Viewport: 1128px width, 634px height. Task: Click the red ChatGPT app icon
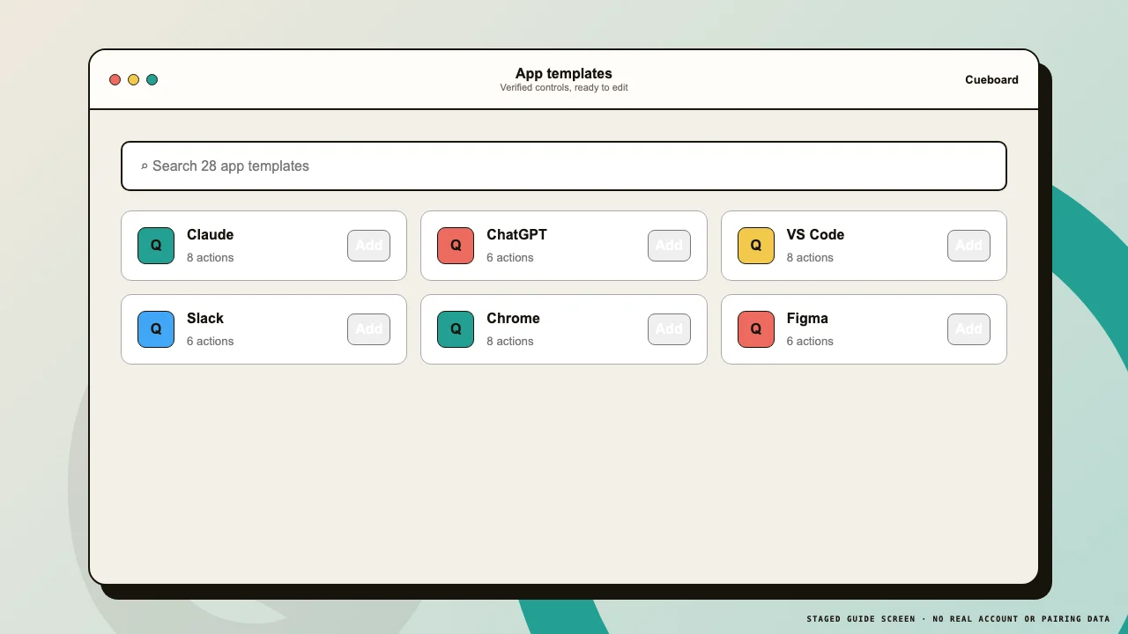coord(456,246)
